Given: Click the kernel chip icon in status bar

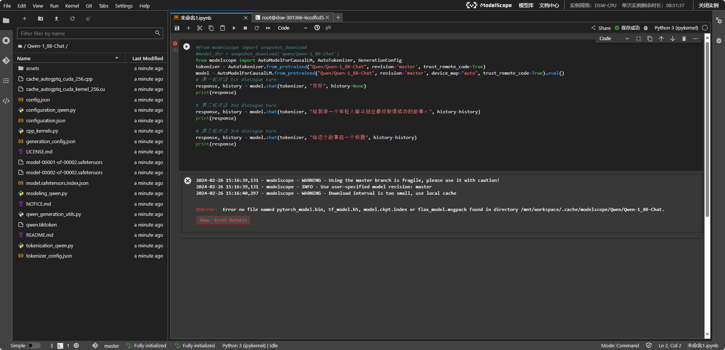Looking at the screenshot, I should click(x=76, y=345).
